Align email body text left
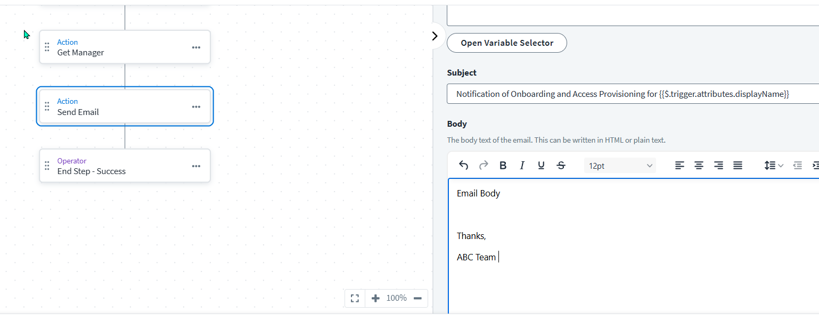819x329 pixels. click(x=679, y=166)
